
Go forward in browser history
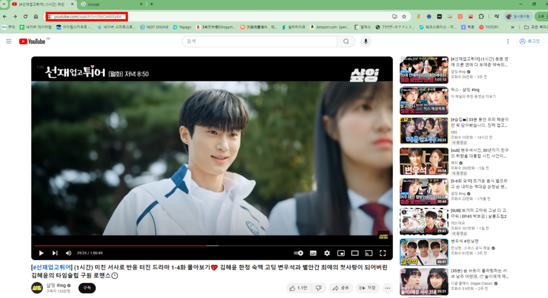tap(15, 17)
